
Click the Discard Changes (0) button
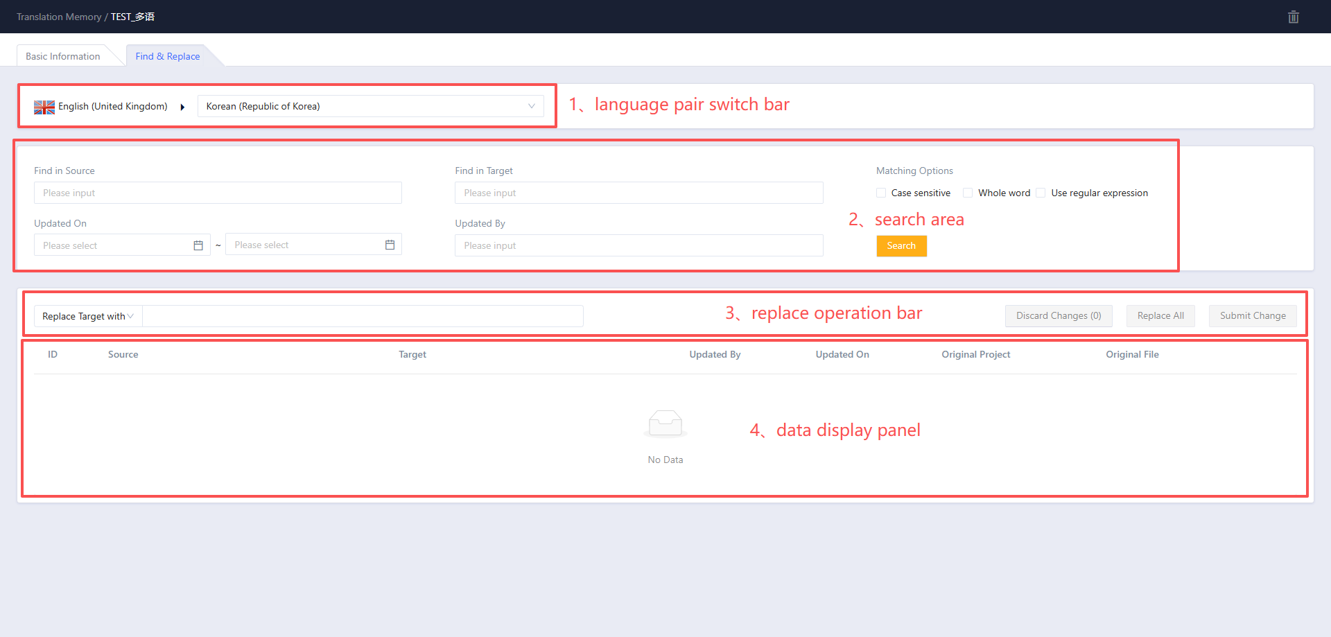coord(1059,316)
